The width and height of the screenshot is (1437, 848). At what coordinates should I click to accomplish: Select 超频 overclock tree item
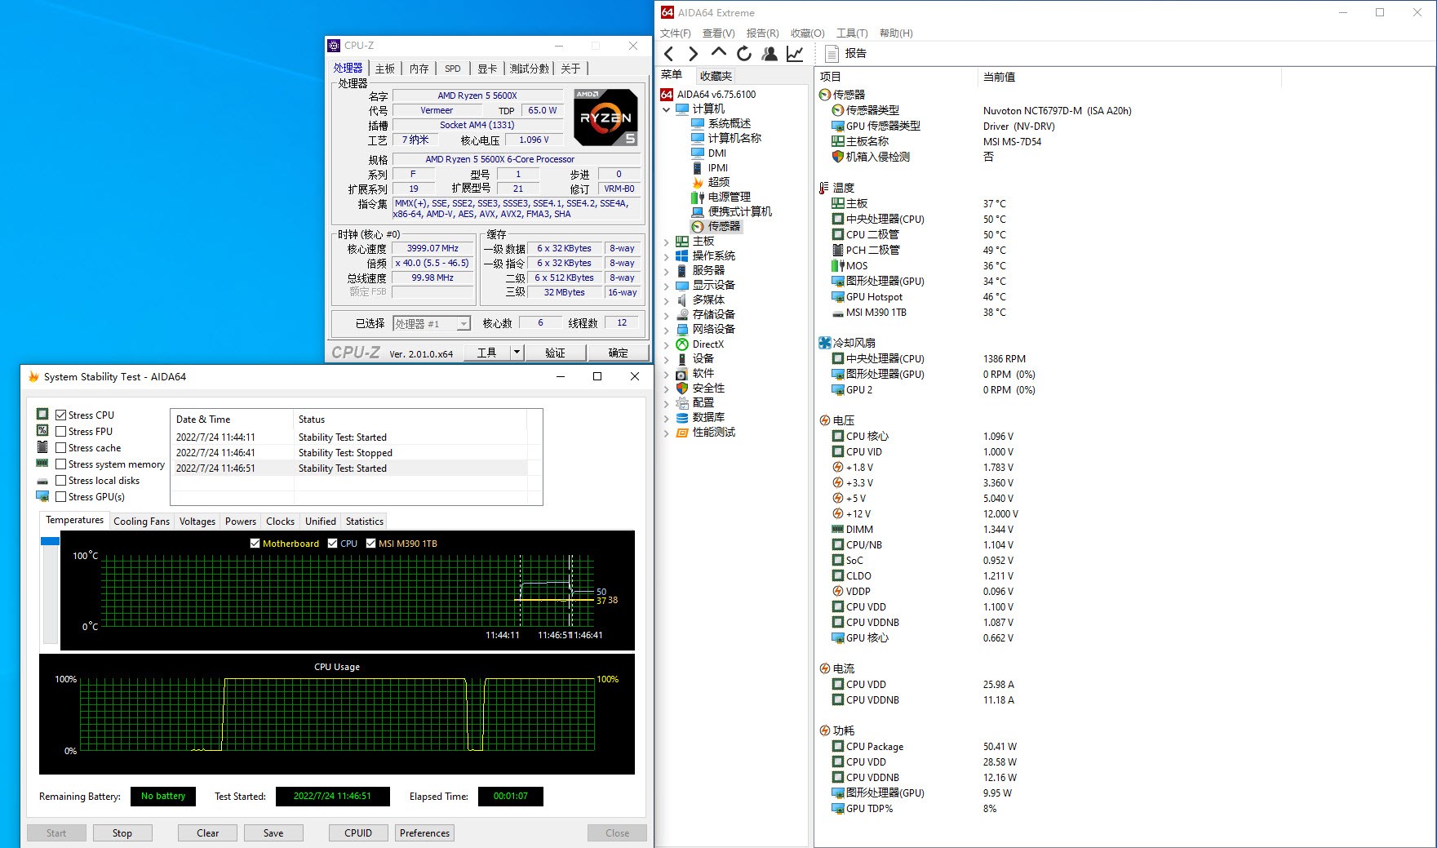[x=718, y=182]
